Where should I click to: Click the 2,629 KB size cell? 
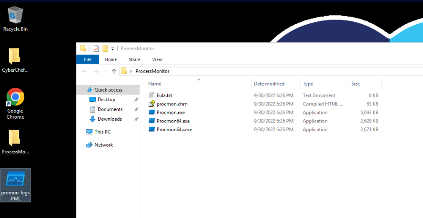click(369, 121)
